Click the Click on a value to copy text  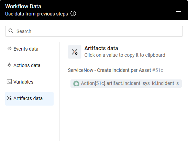[125, 55]
